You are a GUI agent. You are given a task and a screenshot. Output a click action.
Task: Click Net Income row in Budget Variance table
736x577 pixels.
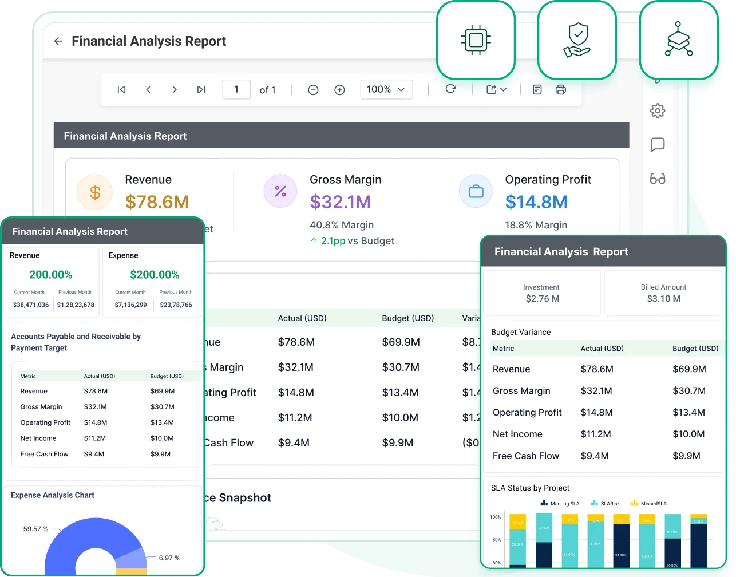606,434
